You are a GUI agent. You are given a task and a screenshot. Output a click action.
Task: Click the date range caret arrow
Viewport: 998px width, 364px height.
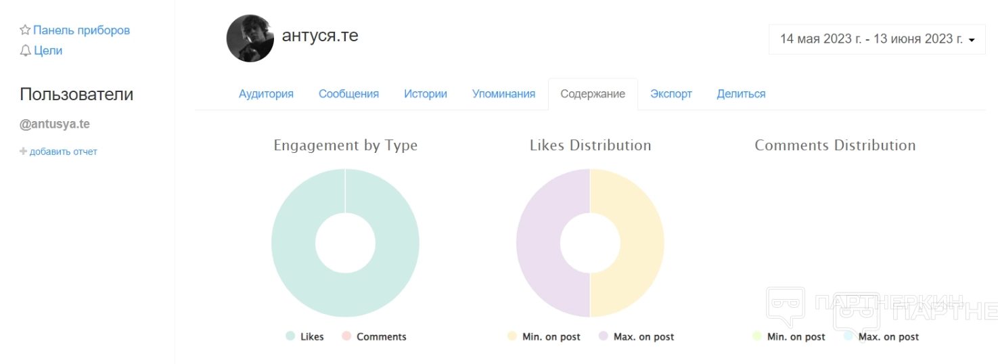tap(972, 40)
